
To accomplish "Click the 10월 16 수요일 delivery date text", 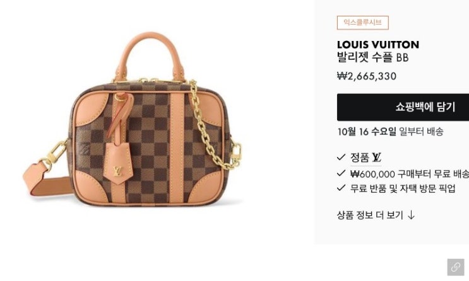I will point(367,132).
